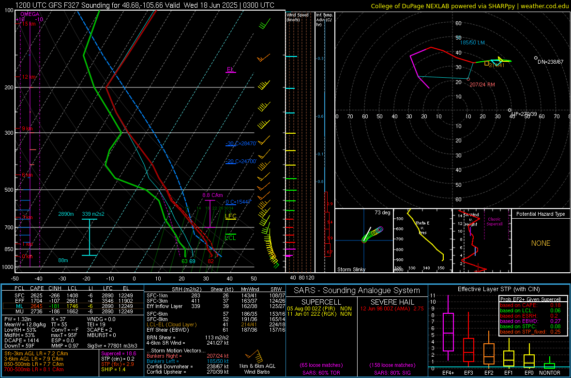Click the Potential Hazard Type header

[541, 214]
